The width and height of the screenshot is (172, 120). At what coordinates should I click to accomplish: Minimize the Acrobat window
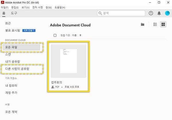pos(150,2)
